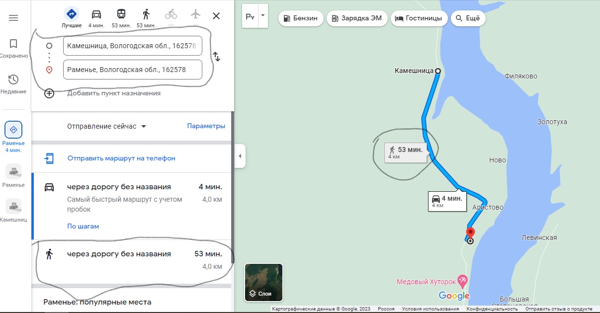Filter map by hotels
Image resolution: width=600 pixels, height=313 pixels.
click(x=418, y=18)
